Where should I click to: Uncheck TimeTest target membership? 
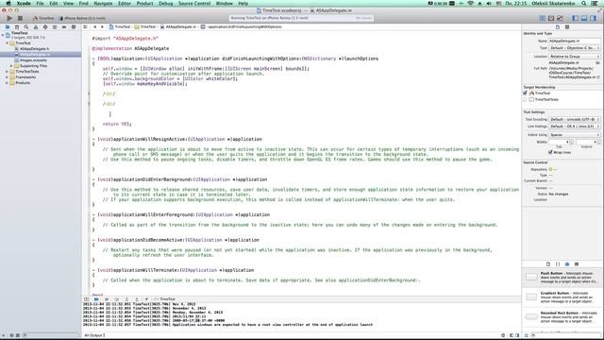[x=525, y=93]
